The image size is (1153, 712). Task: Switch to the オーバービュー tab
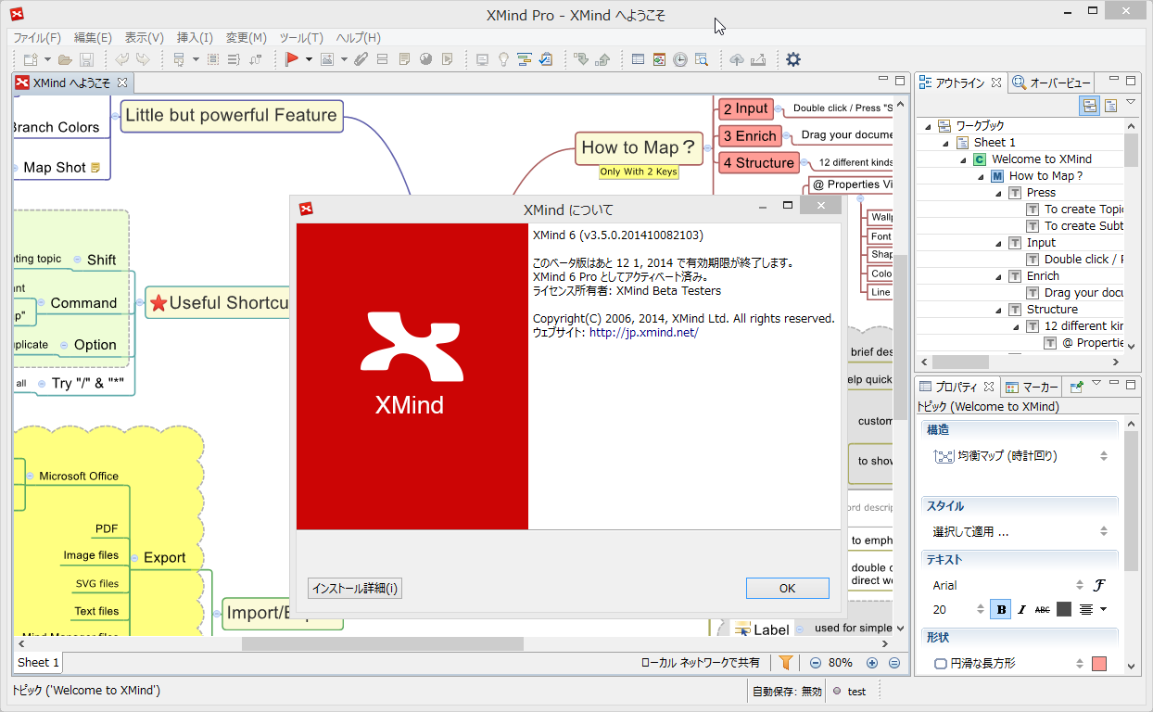coord(1052,83)
